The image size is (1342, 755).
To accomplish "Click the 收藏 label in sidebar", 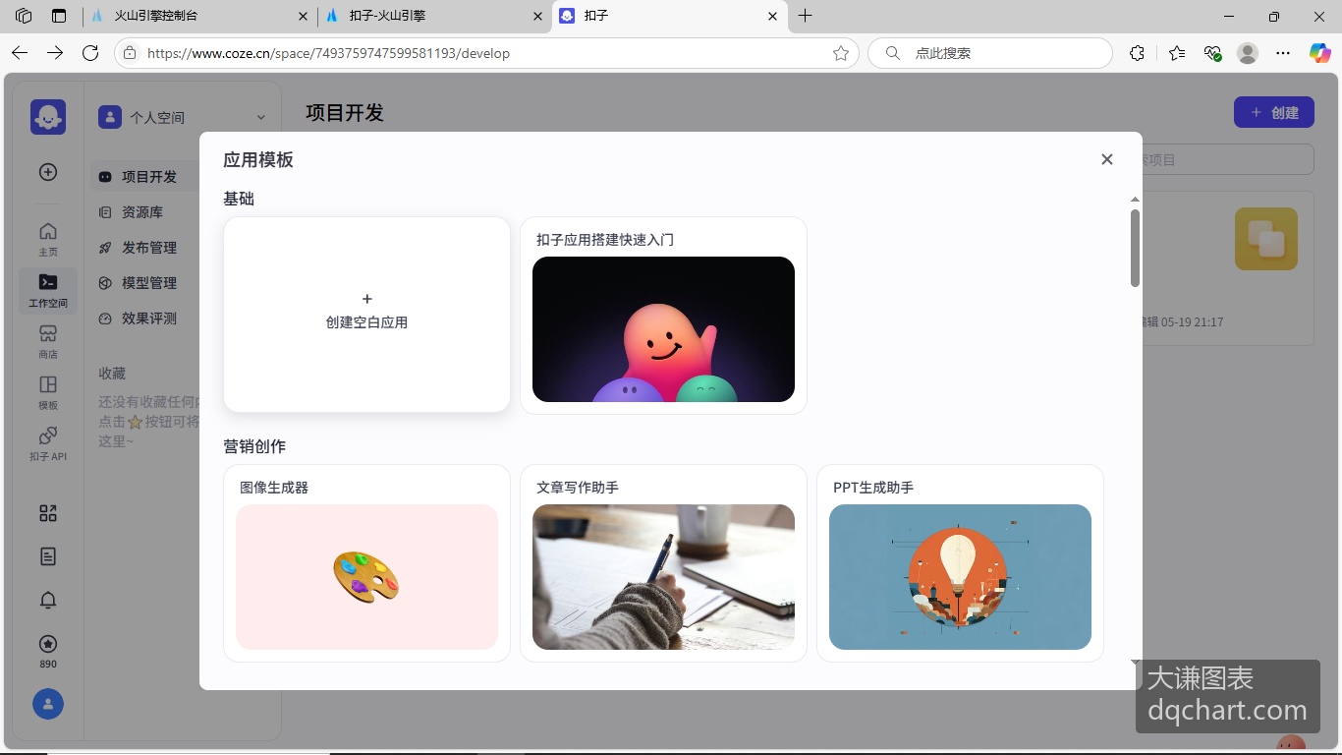I will [x=112, y=374].
